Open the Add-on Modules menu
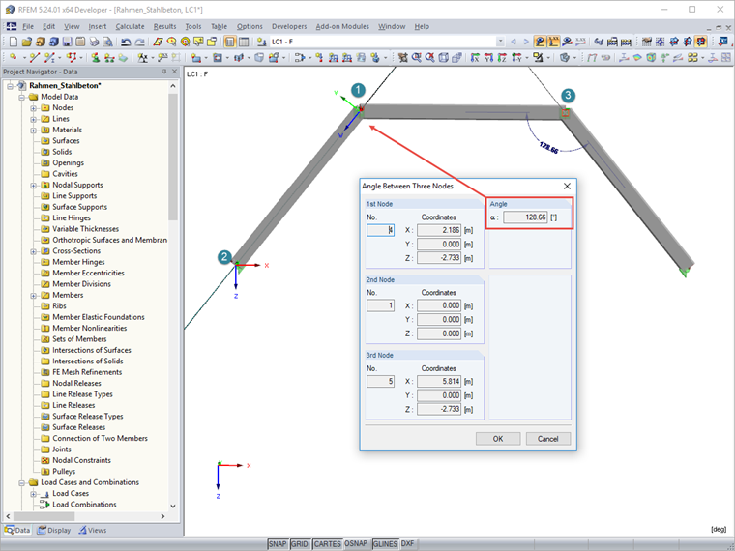Viewport: 735px width, 551px height. [342, 27]
